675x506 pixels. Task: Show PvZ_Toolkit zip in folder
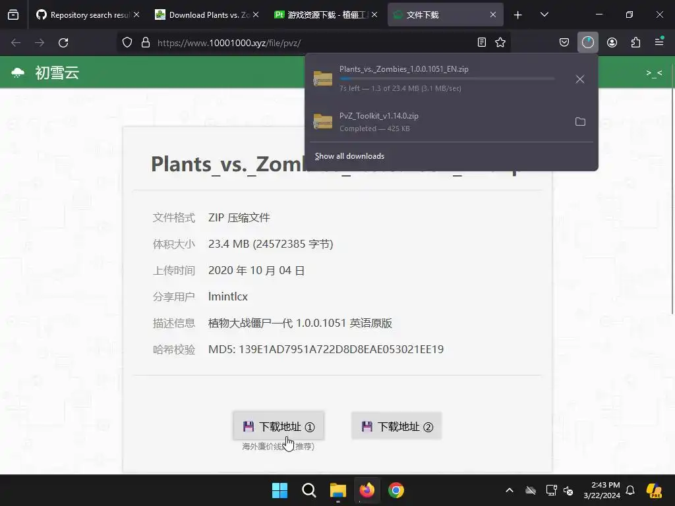580,122
